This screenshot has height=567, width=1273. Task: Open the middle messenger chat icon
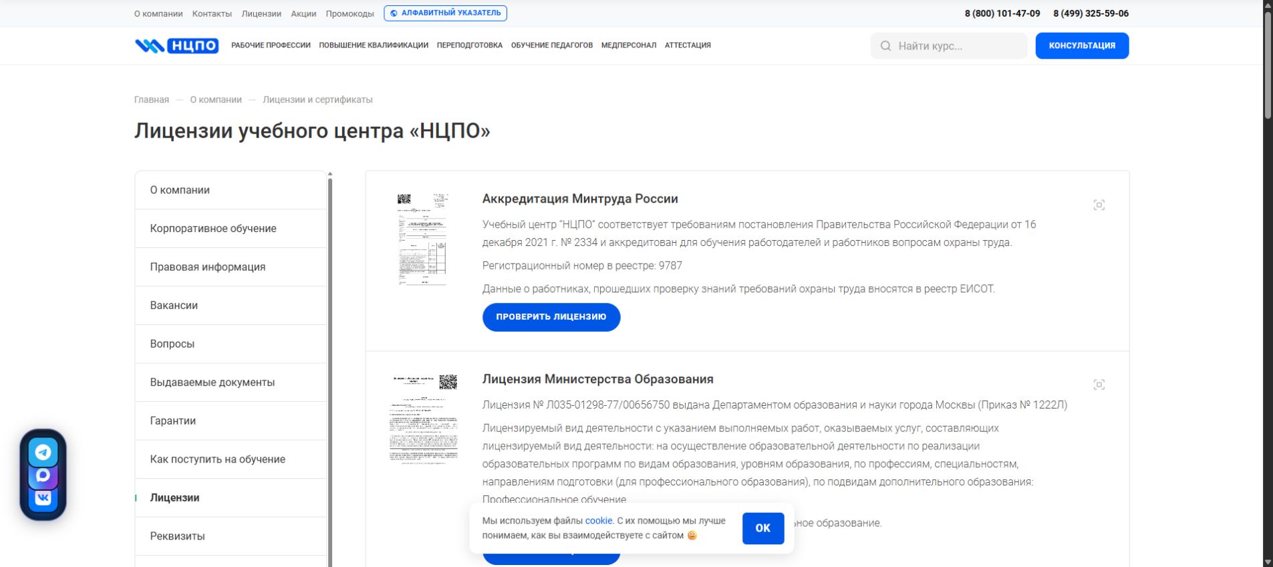coord(43,475)
